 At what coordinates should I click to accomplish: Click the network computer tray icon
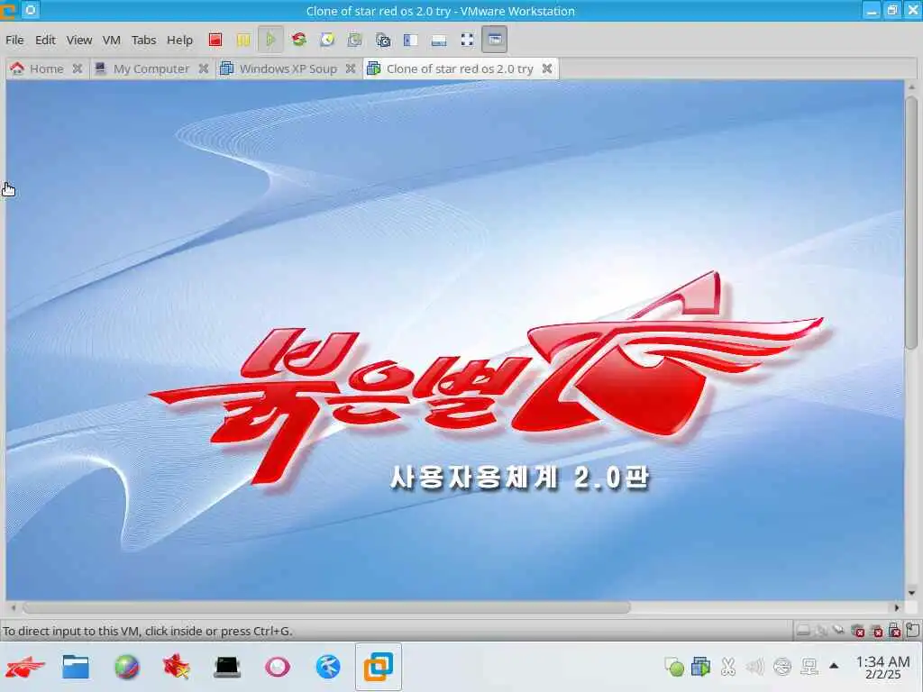pyautogui.click(x=810, y=667)
